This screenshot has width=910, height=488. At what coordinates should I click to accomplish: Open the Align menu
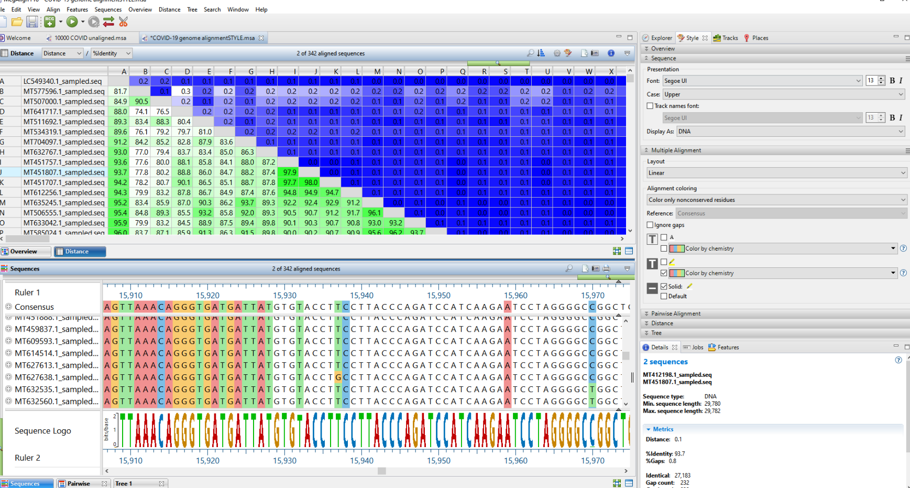(53, 9)
